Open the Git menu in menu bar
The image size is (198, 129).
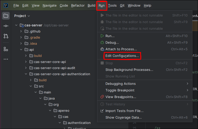(x=122, y=5)
